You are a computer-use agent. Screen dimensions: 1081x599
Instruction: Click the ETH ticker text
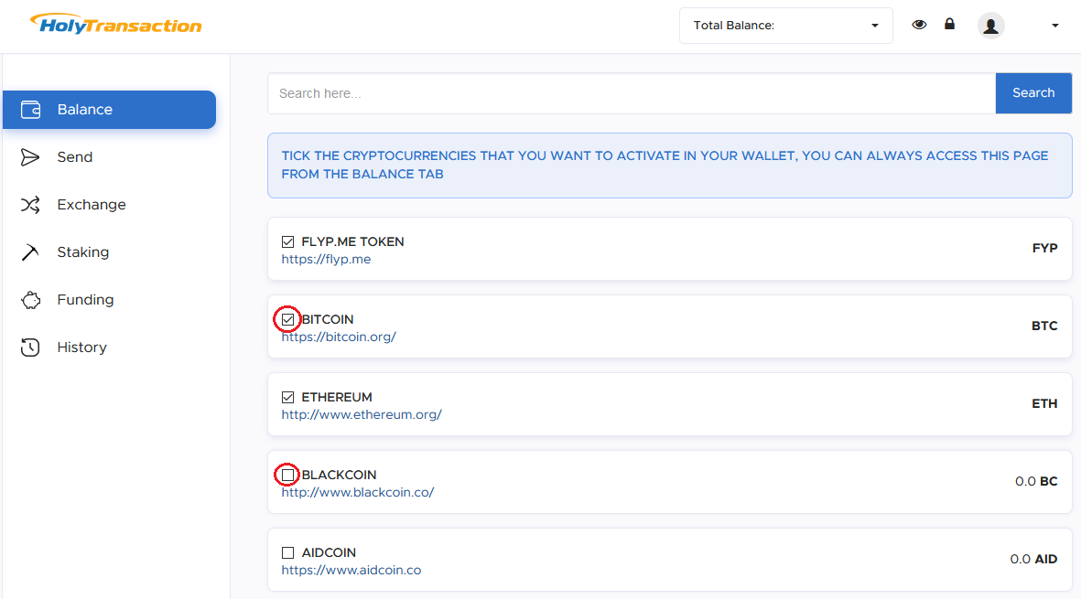(x=1044, y=403)
